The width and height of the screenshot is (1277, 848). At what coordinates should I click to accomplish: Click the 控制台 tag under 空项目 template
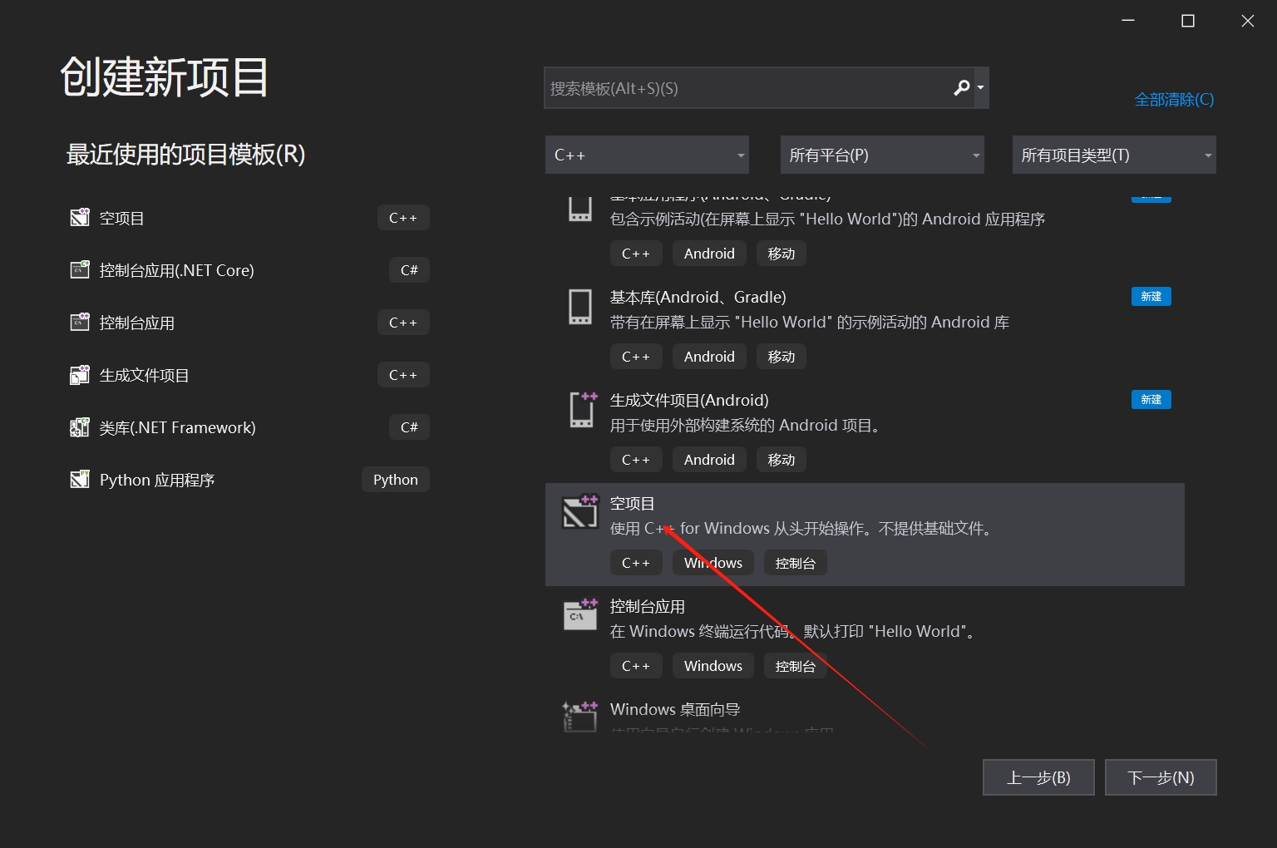[x=796, y=563]
